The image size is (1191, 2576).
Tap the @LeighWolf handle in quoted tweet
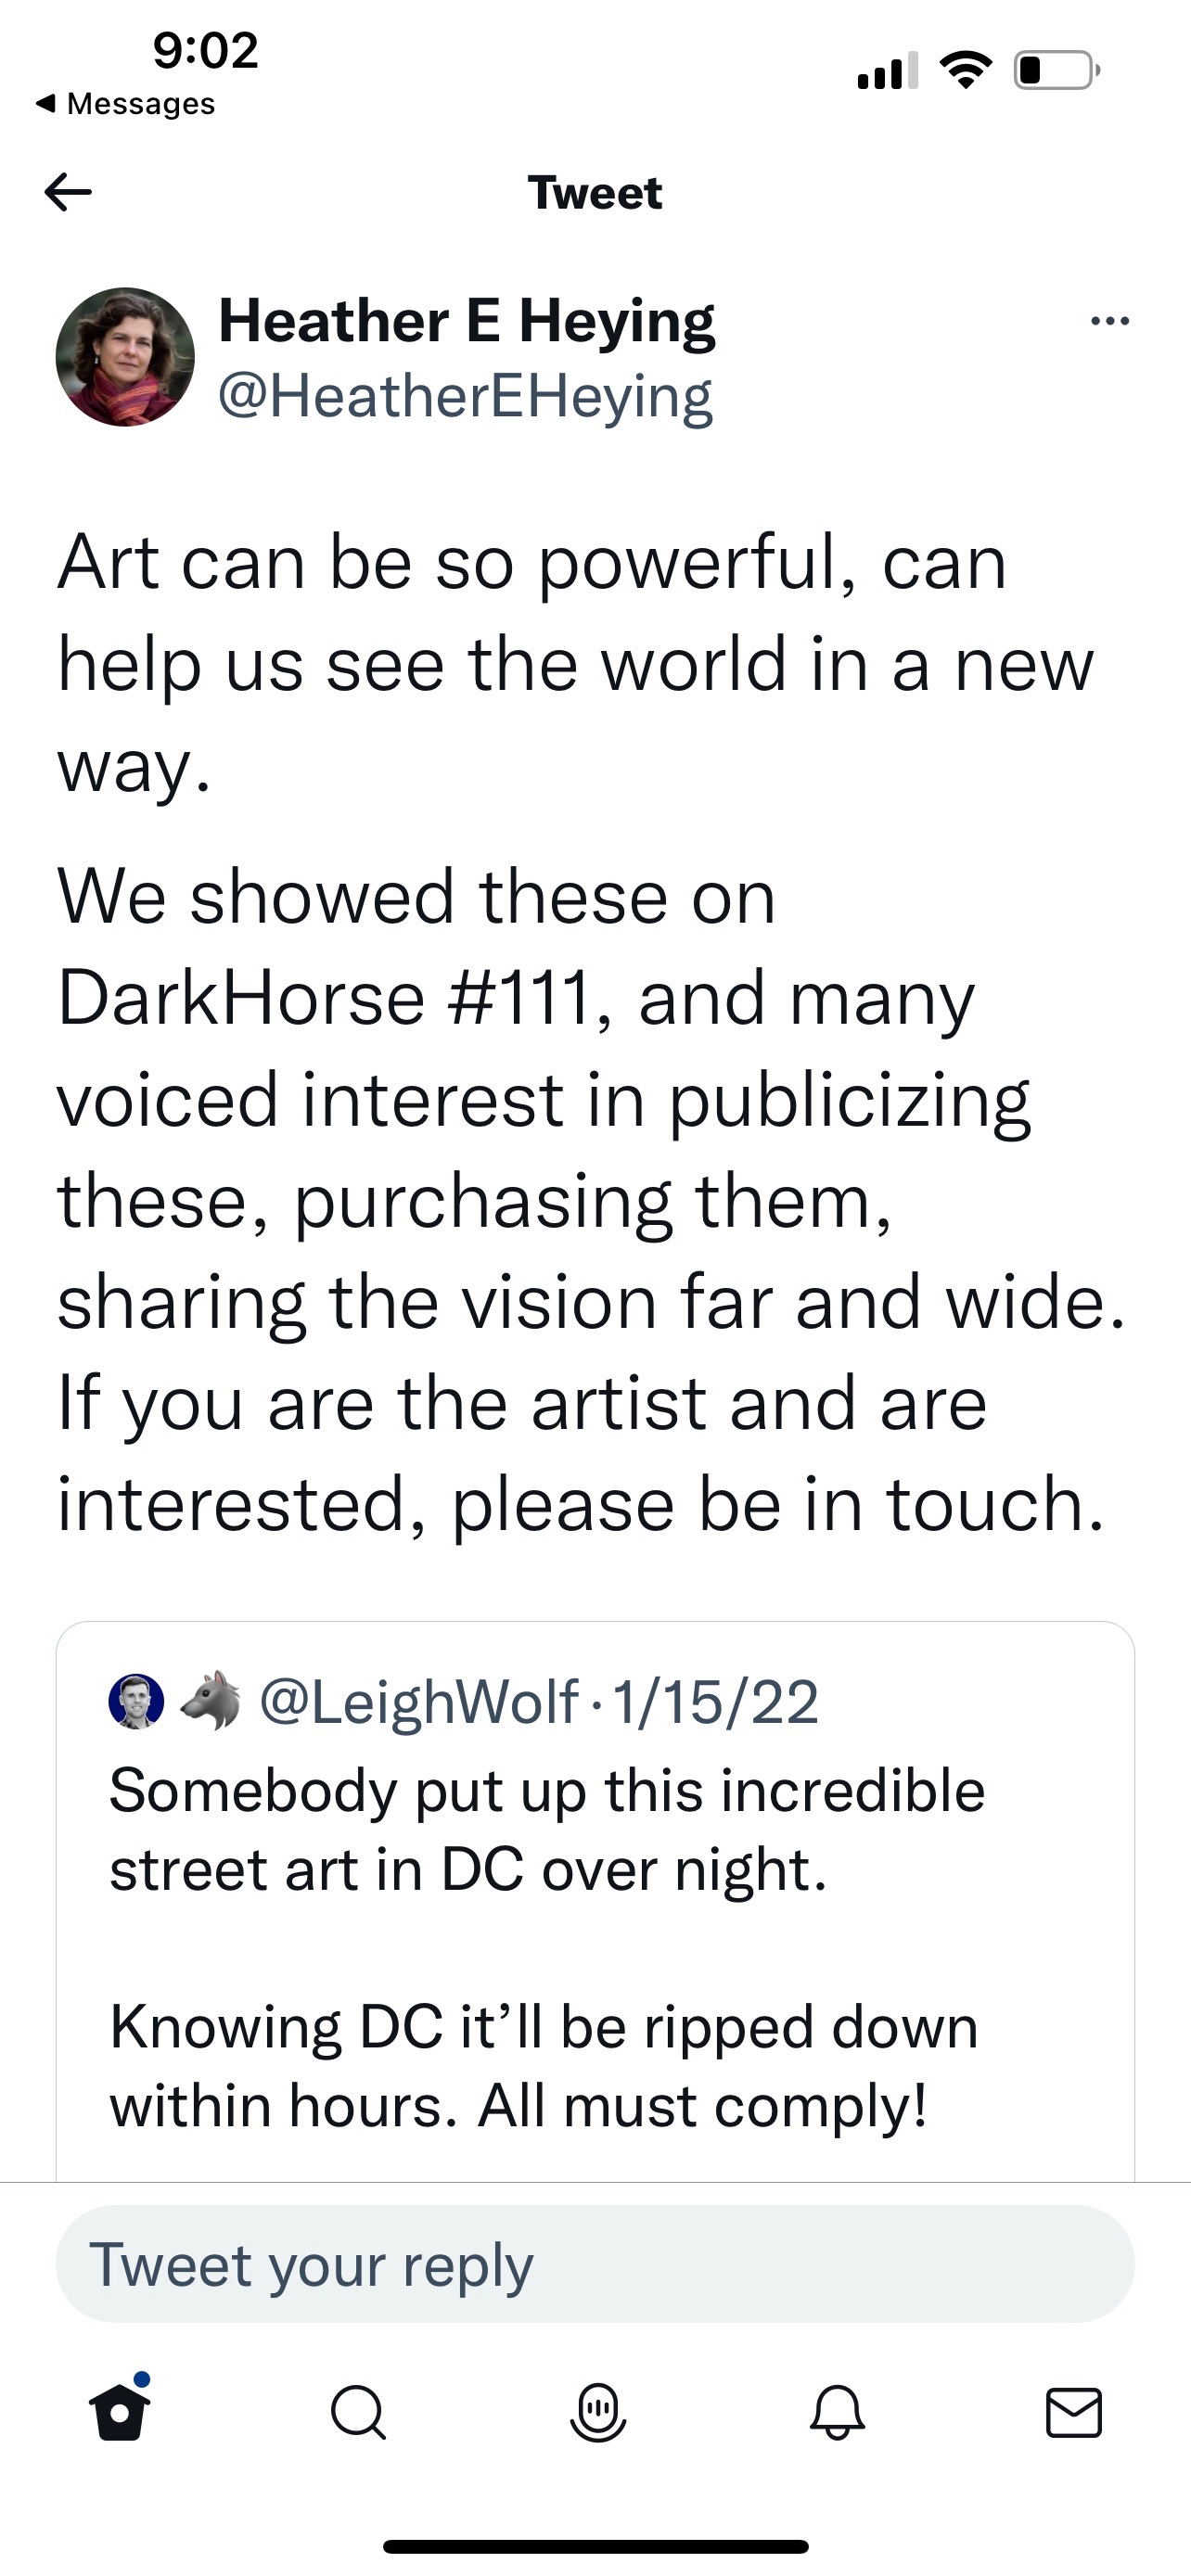tap(419, 1701)
